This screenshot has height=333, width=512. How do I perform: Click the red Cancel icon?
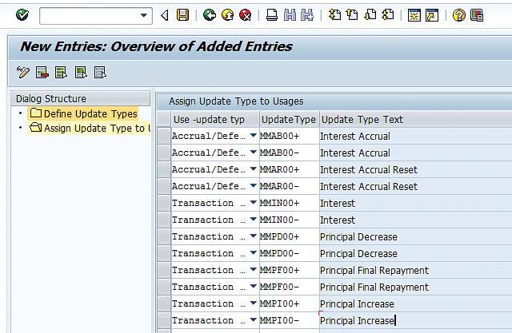coord(245,15)
